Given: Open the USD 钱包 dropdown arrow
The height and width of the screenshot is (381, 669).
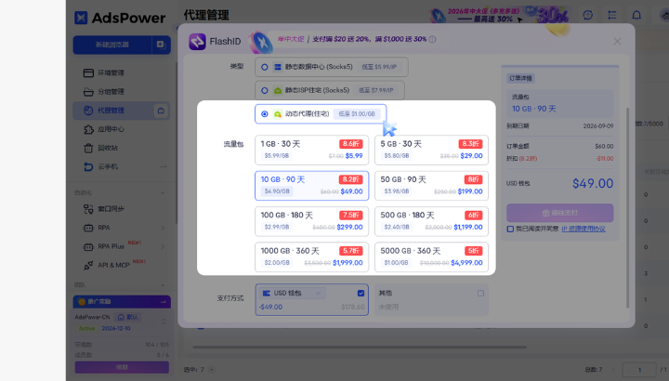Looking at the screenshot, I should pos(318,293).
